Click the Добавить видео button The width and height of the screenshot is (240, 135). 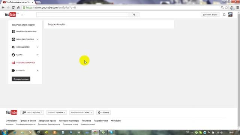210,15
